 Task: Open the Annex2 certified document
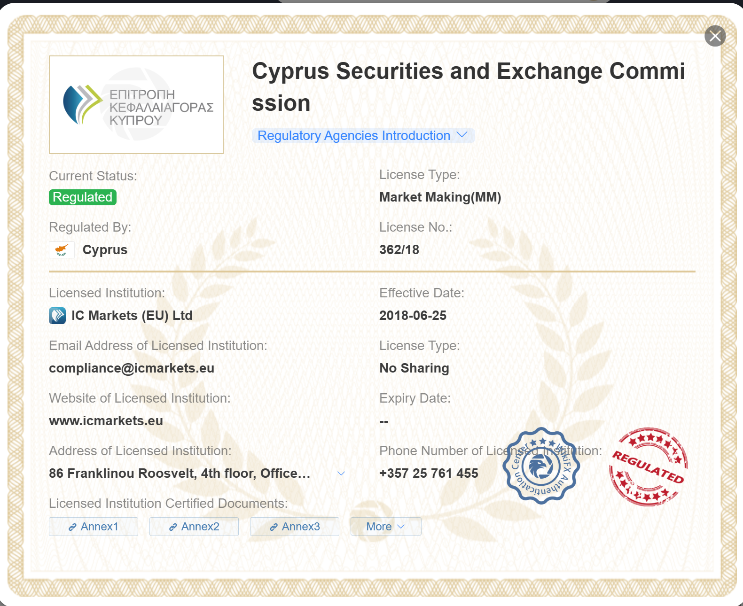[194, 527]
